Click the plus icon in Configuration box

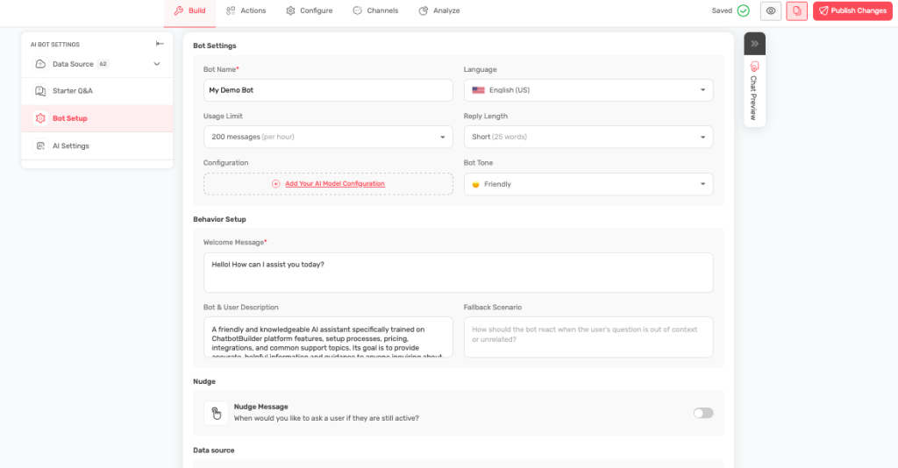click(x=276, y=184)
